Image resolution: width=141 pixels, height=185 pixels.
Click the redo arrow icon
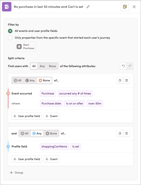click(130, 66)
